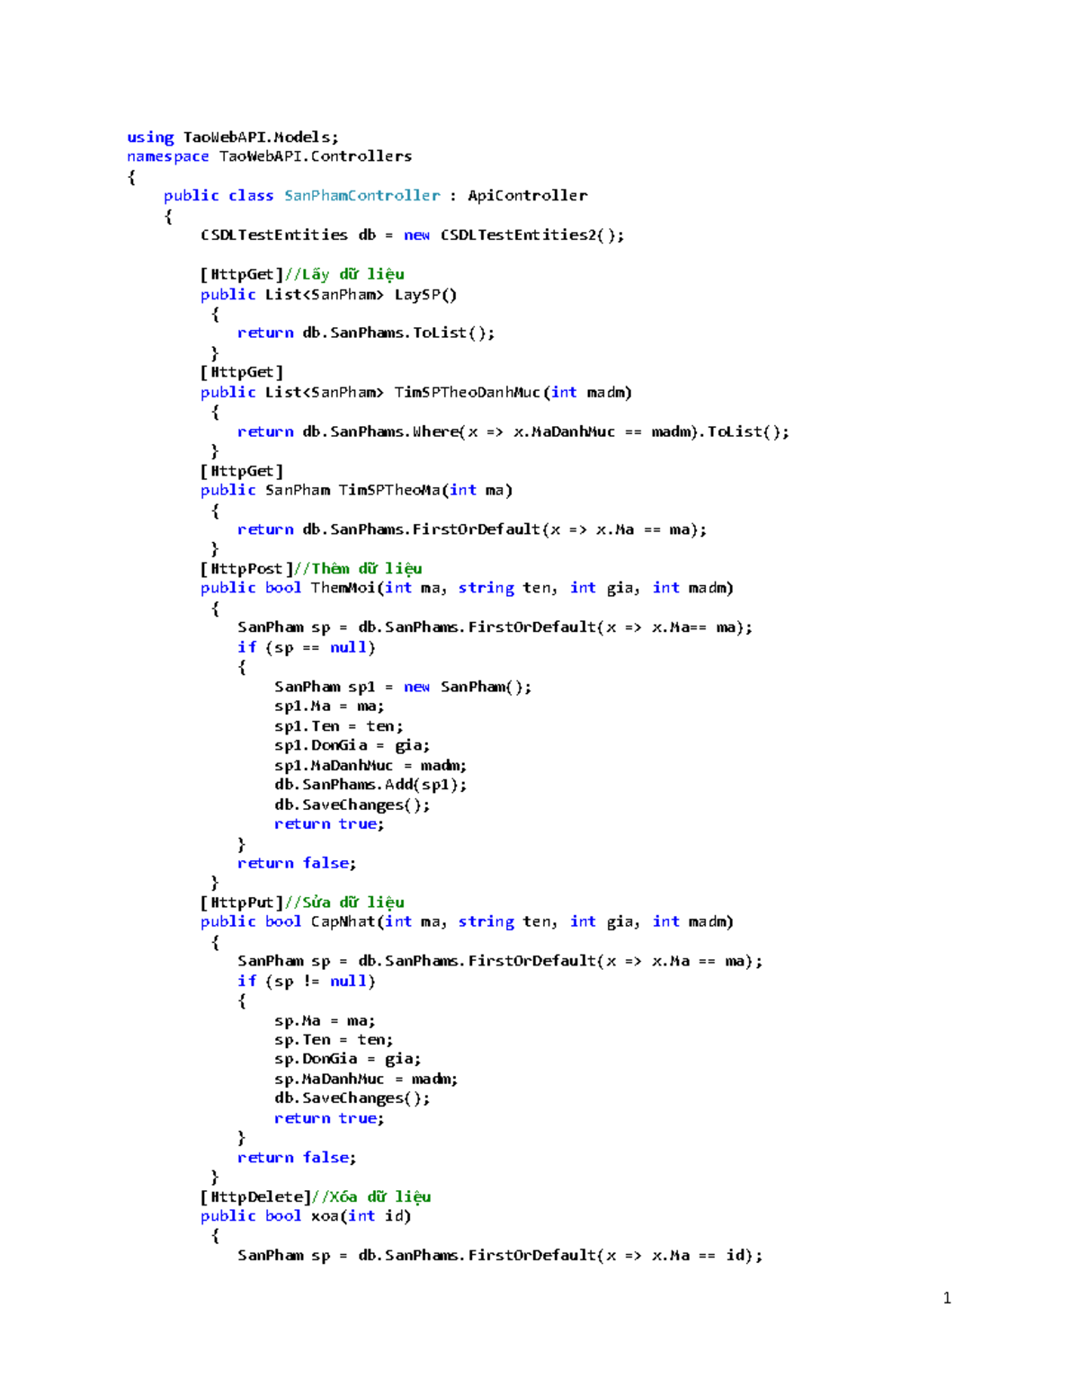
Task: Click the 'sp.MaDanhMuc = madm;' line
Action: [x=366, y=1080]
